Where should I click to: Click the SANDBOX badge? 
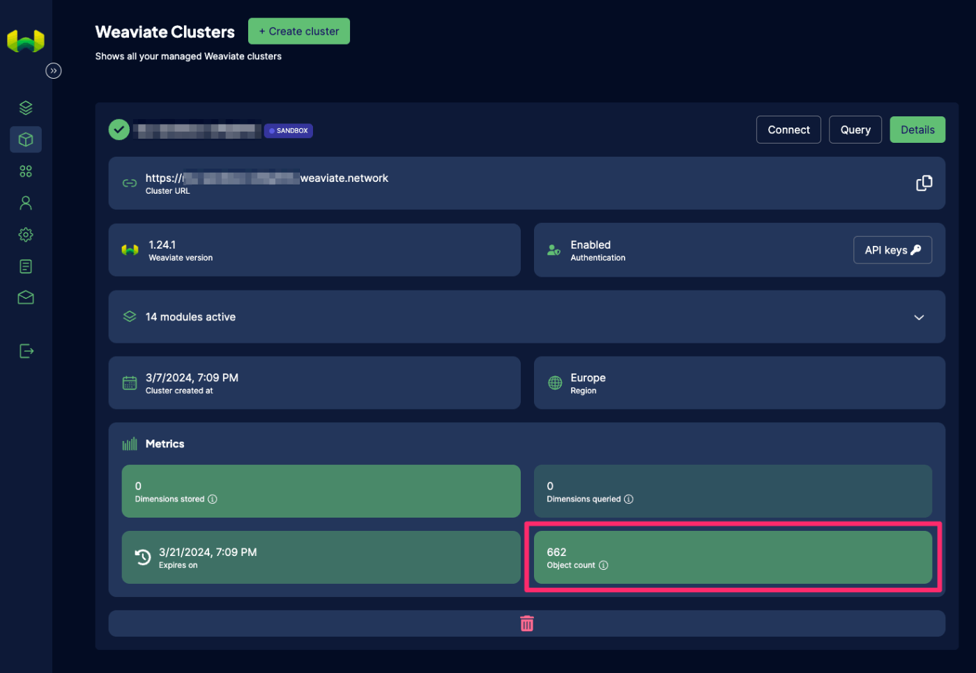[289, 130]
